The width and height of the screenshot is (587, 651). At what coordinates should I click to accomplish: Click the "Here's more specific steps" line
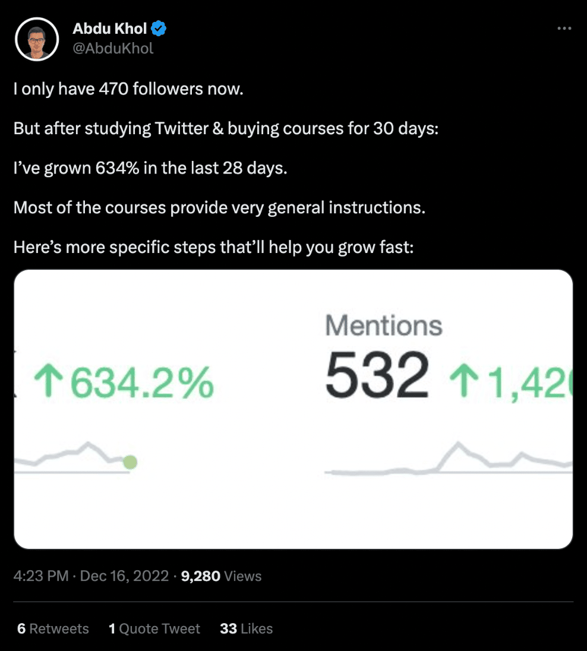point(213,247)
